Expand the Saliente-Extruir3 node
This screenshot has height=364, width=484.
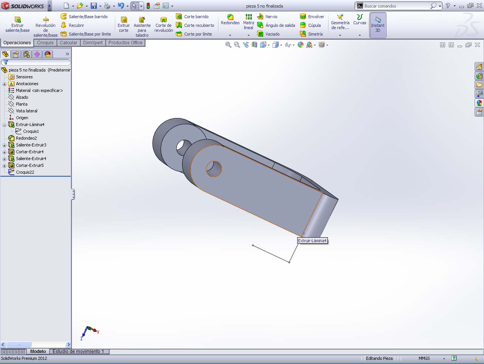click(4, 145)
